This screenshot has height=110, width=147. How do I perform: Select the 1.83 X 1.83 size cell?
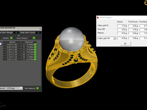(x=12, y=45)
